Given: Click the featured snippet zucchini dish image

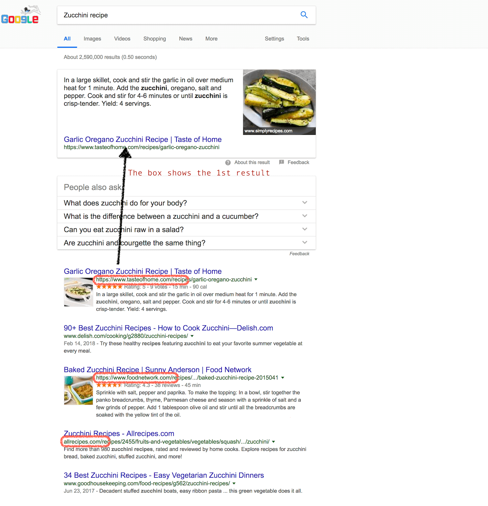Looking at the screenshot, I should tap(279, 102).
